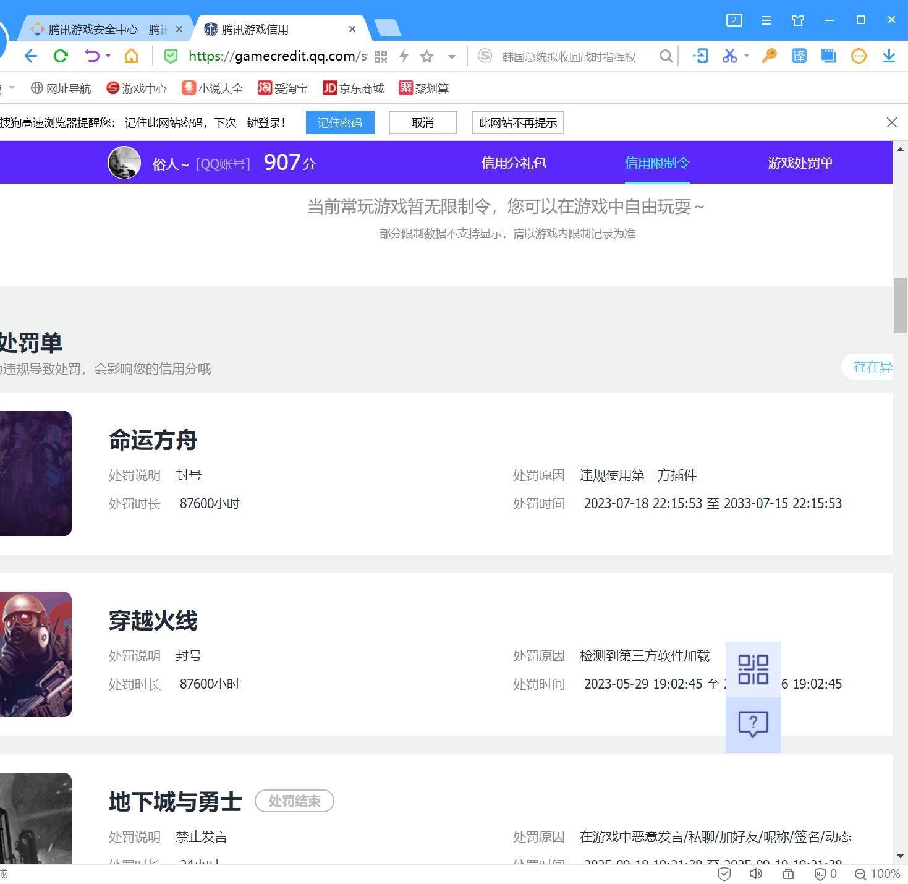Open the home page icon
Viewport: 908px width, 884px height.
[131, 56]
